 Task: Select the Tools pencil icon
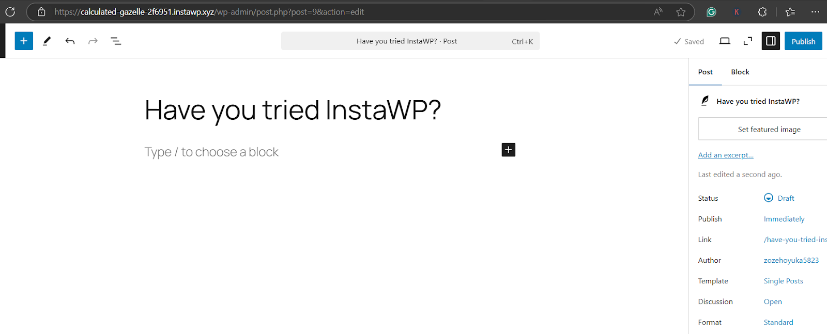[47, 41]
